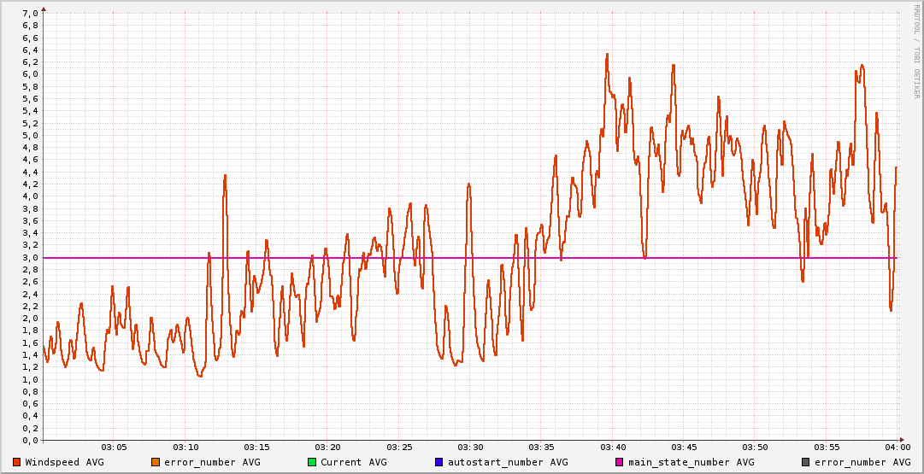Click the 0,0 value on the Y axis
This screenshot has width=924, height=474.
30,441
